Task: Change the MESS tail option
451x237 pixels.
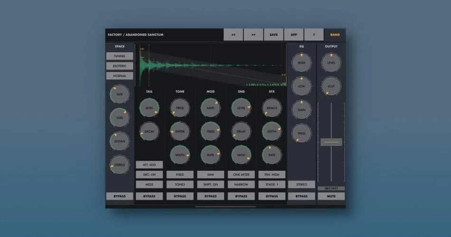Action: tap(149, 184)
